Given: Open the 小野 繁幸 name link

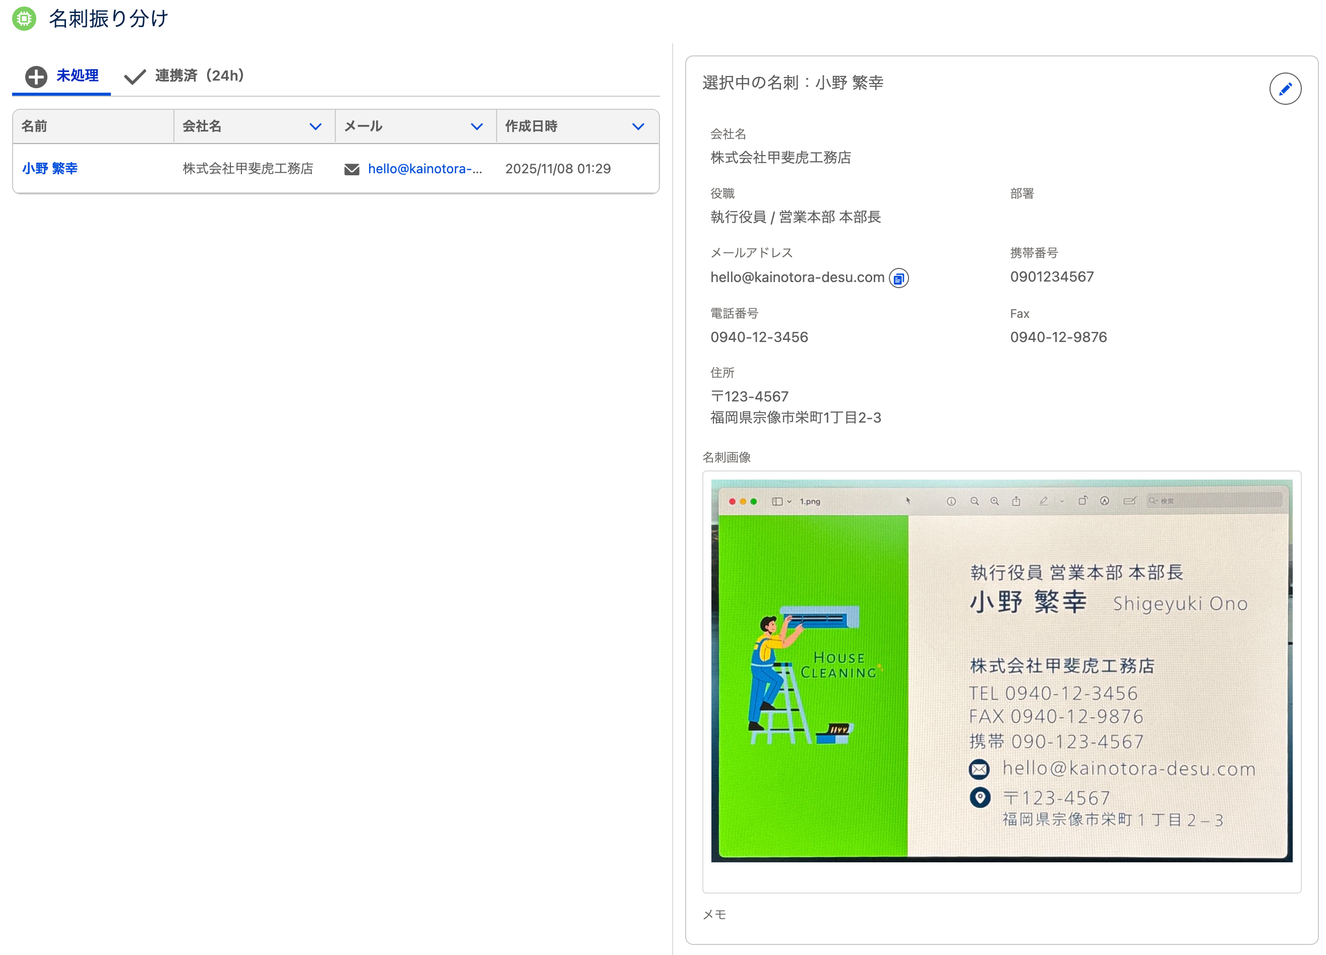Looking at the screenshot, I should 50,169.
